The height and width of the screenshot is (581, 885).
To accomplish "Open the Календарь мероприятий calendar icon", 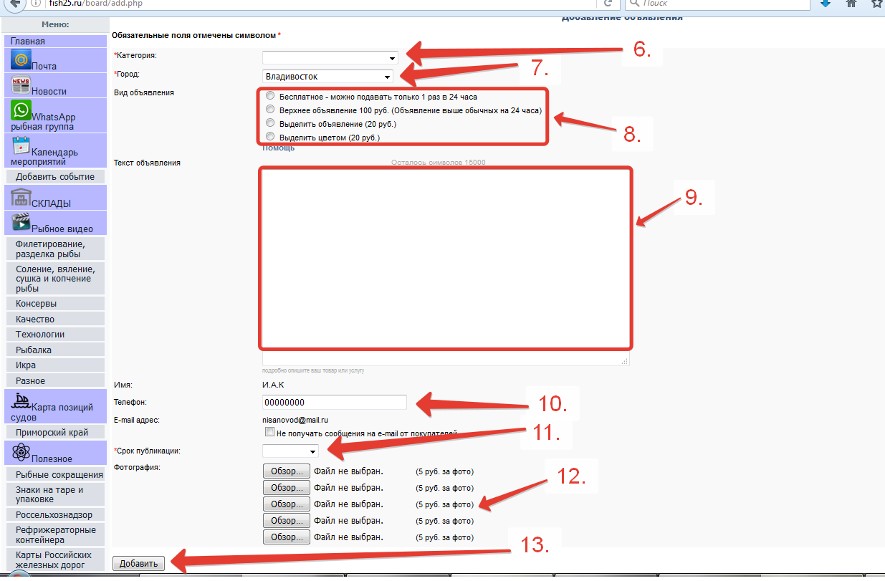I will [21, 145].
